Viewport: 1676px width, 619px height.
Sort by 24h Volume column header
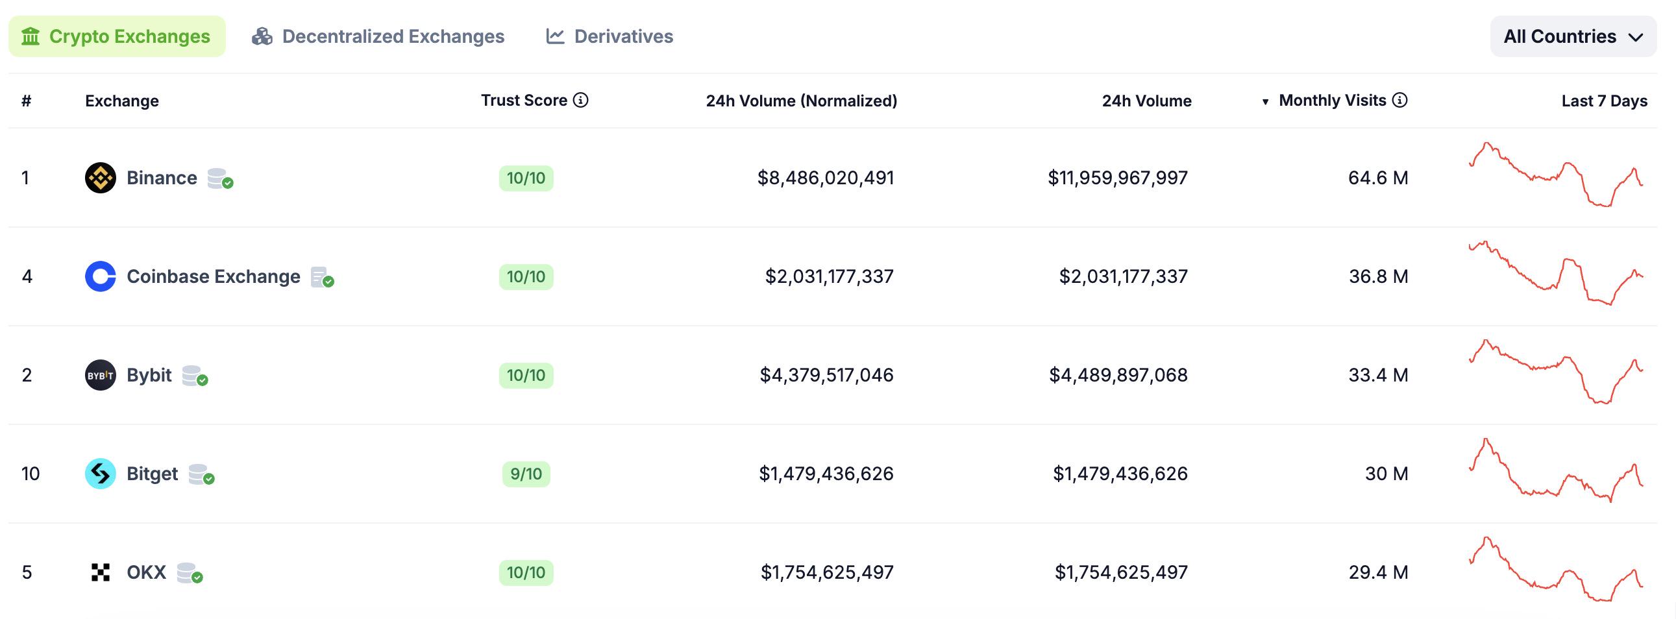pyautogui.click(x=1146, y=101)
